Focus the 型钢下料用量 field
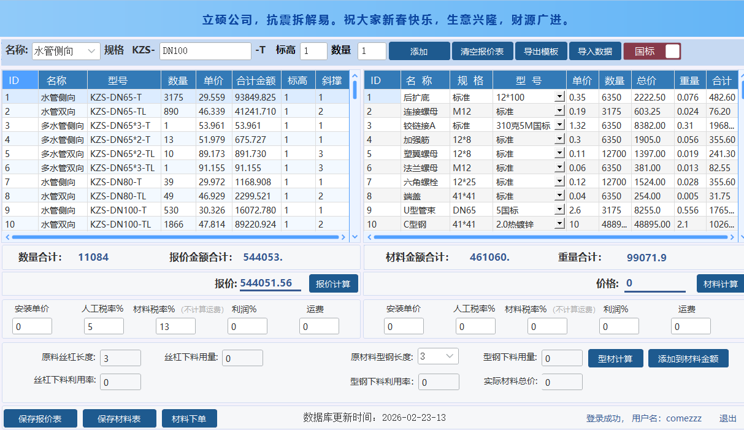This screenshot has width=744, height=430. pyautogui.click(x=562, y=358)
